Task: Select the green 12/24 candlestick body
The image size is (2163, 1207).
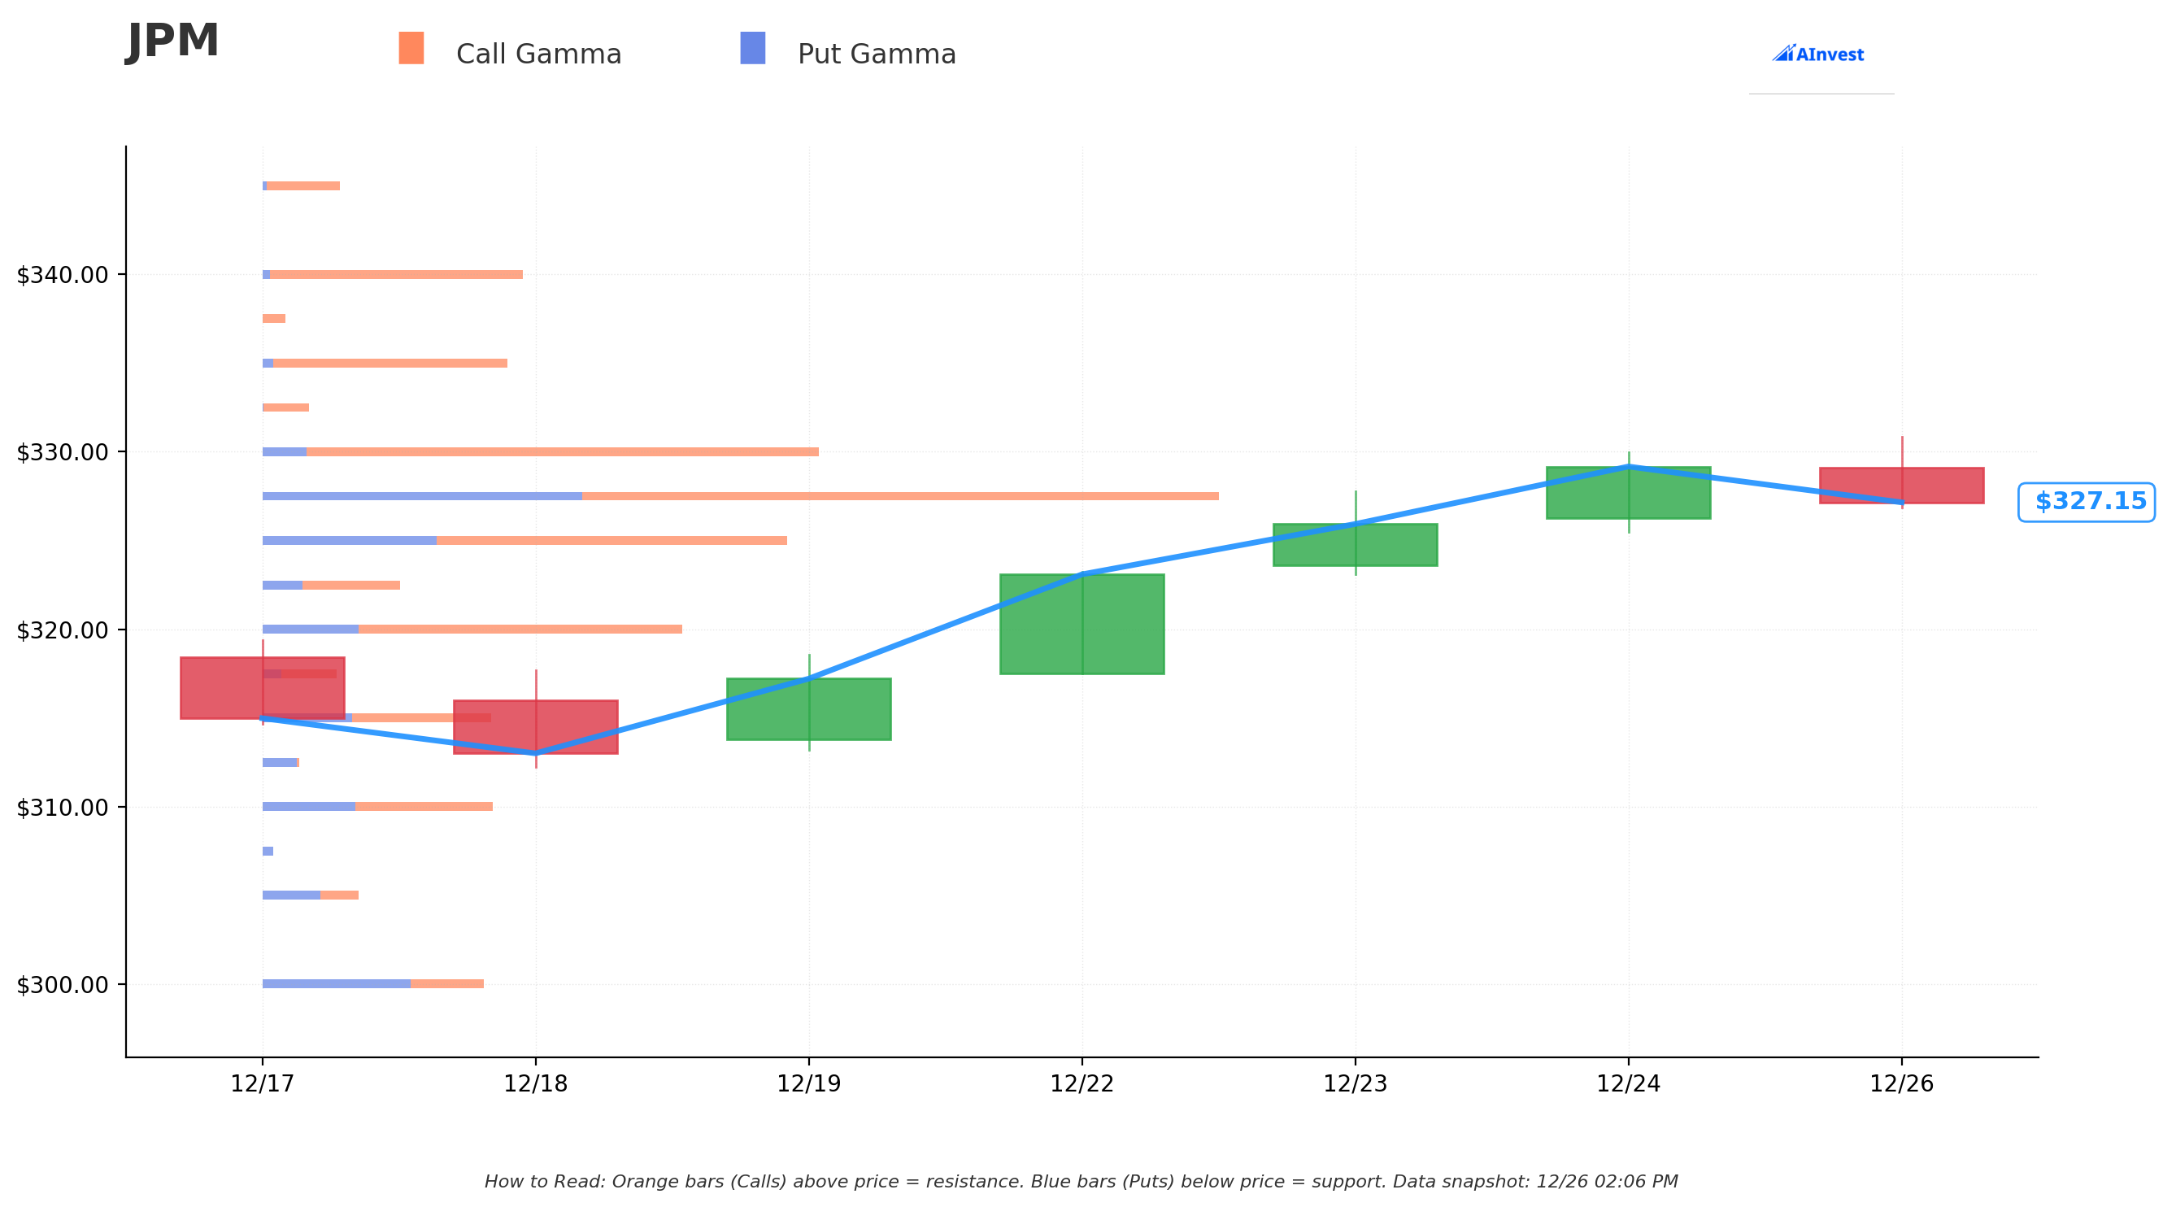Action: (1629, 493)
